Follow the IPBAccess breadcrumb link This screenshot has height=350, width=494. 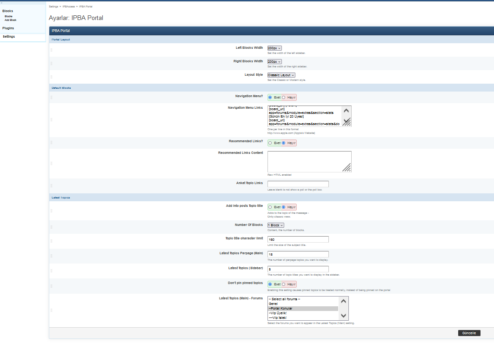69,7
